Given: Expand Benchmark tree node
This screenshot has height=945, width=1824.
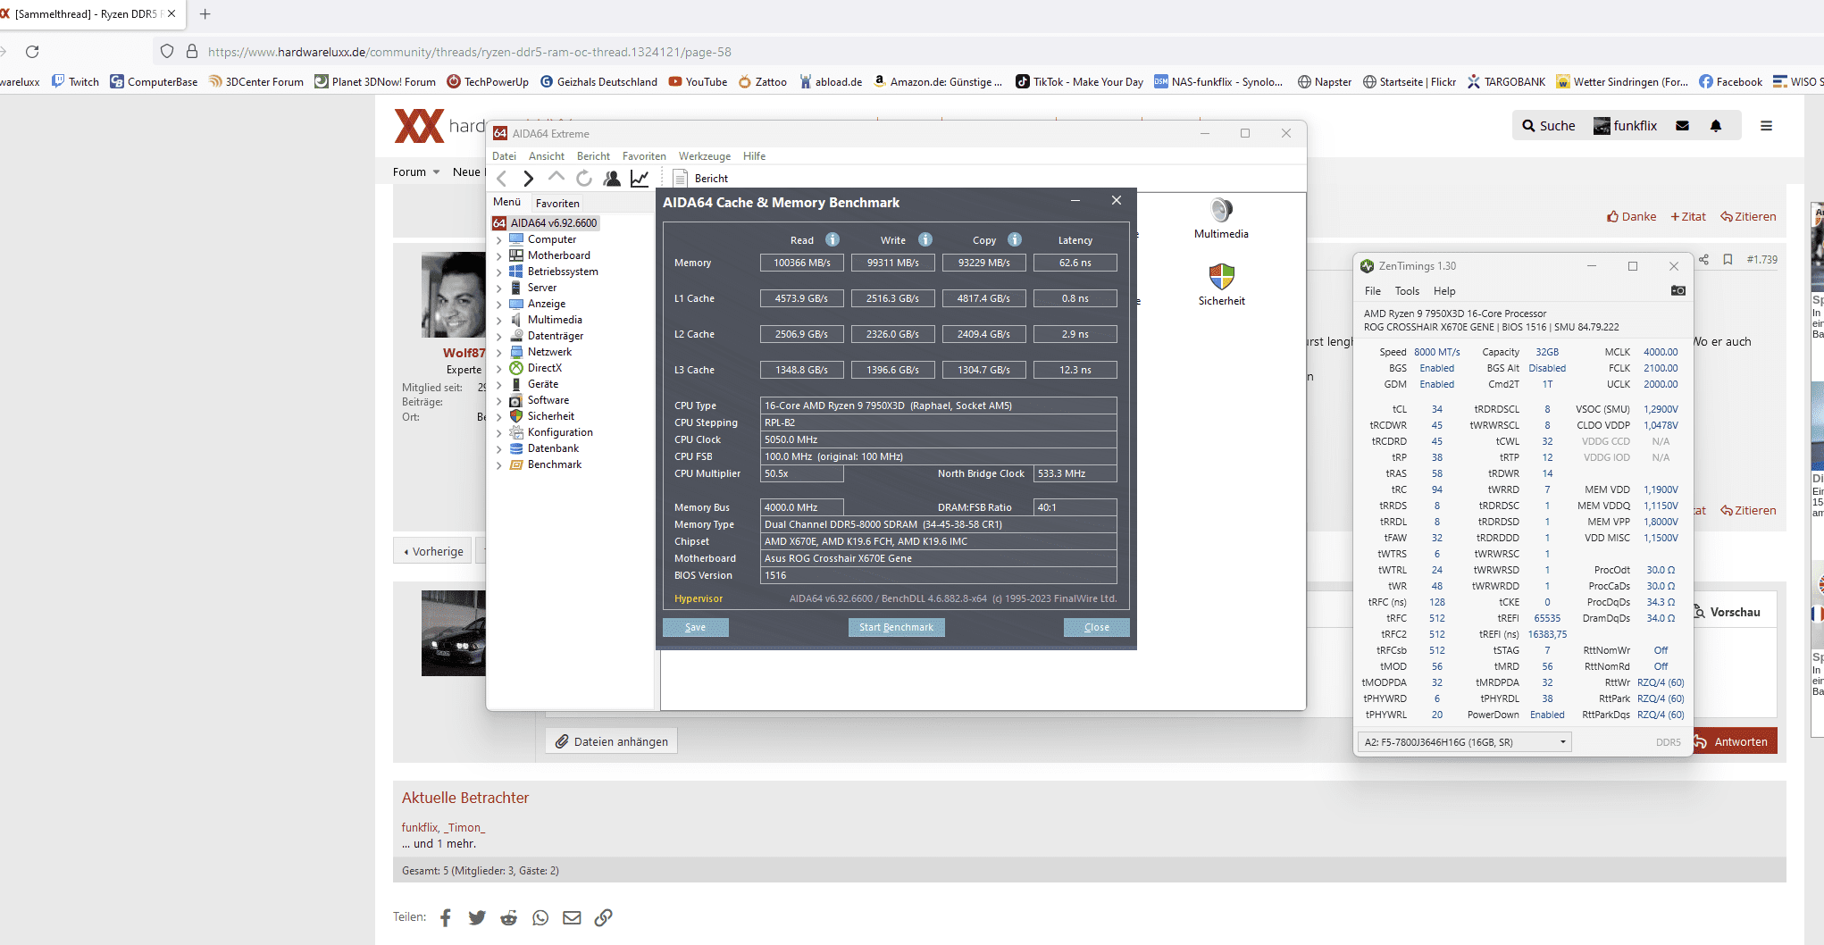Looking at the screenshot, I should point(498,465).
